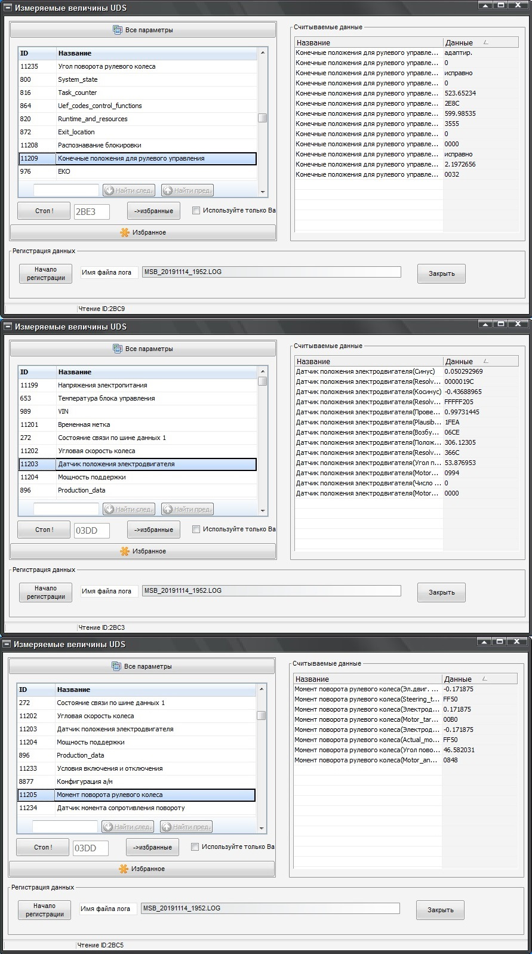532x954 pixels.
Task: Open system menu icon of top window
Action: (x=8, y=8)
